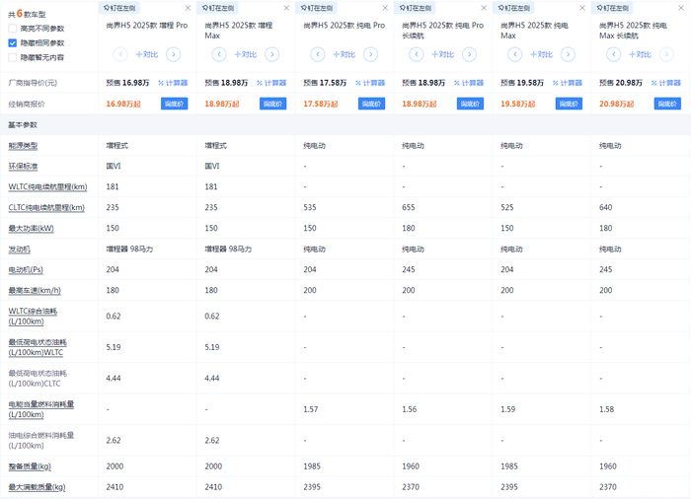Image resolution: width=691 pixels, height=499 pixels.
Task: Add 增程 Pro to comparison via +对比
Action: [x=147, y=55]
